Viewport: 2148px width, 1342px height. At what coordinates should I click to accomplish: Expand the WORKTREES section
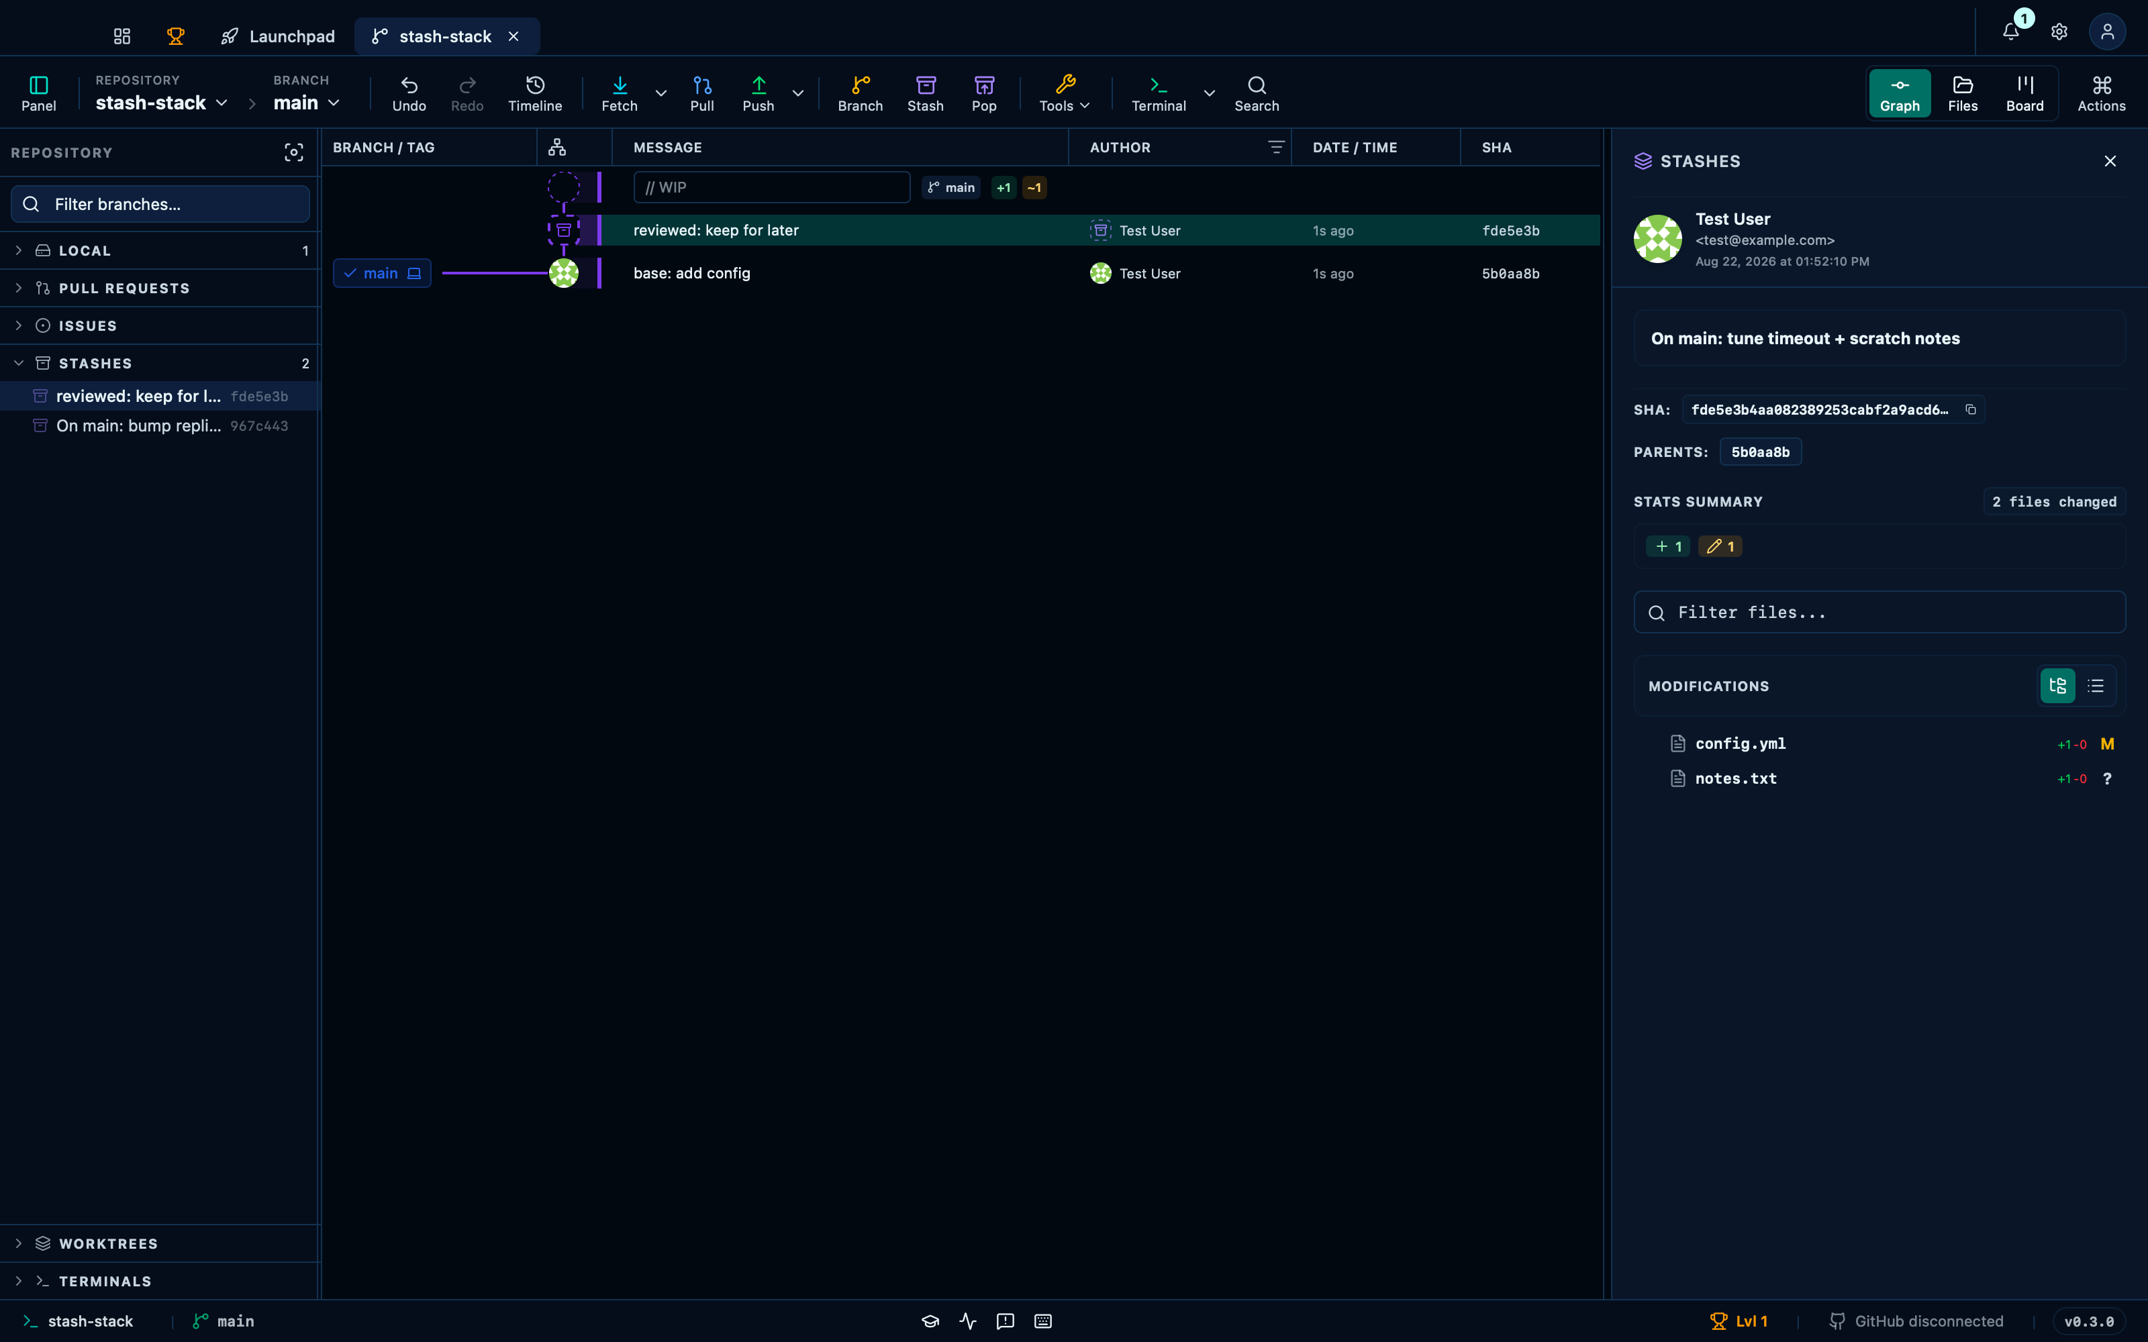160,1243
